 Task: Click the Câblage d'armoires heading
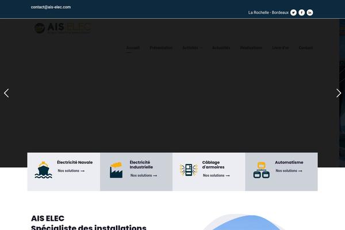point(213,164)
